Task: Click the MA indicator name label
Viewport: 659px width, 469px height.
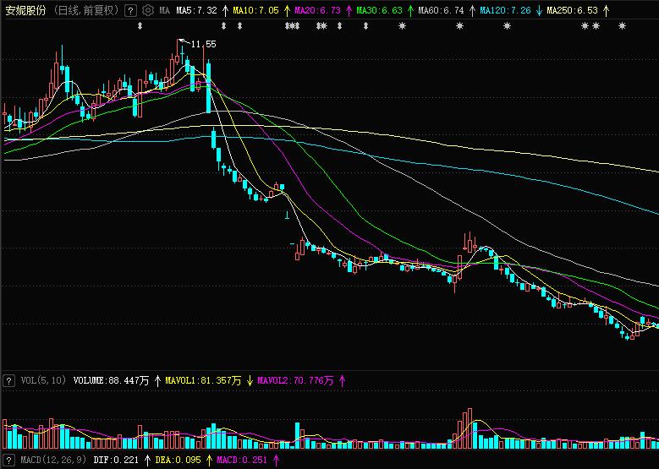Action: (x=165, y=10)
